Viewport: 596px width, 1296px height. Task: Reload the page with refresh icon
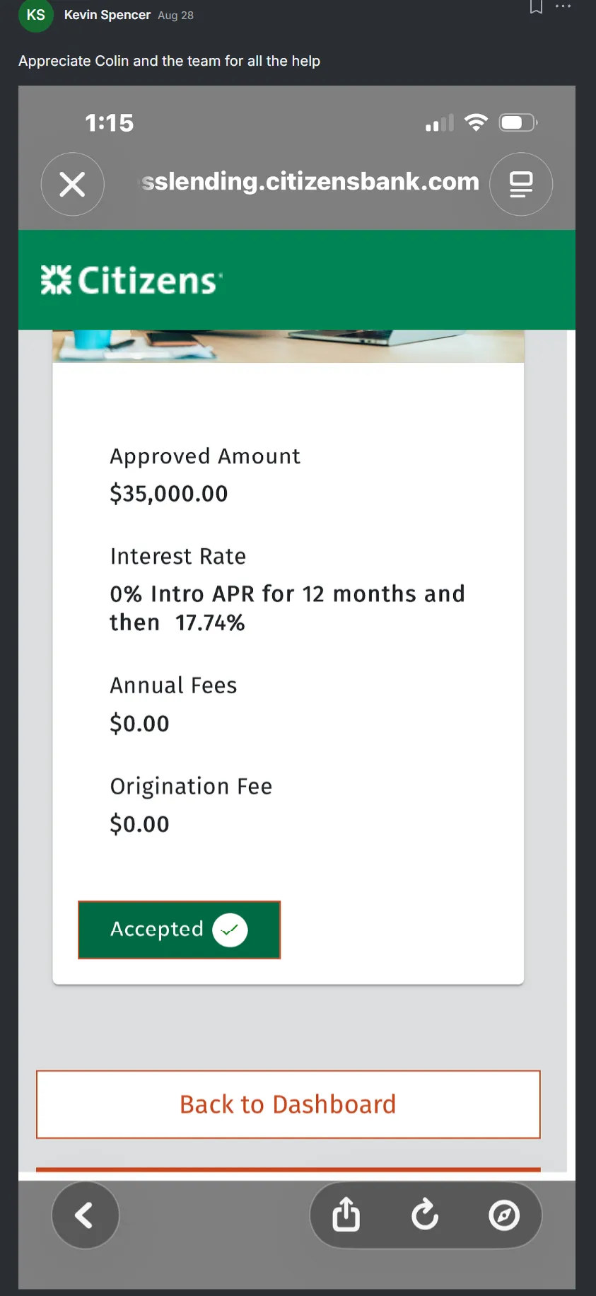click(x=425, y=1215)
